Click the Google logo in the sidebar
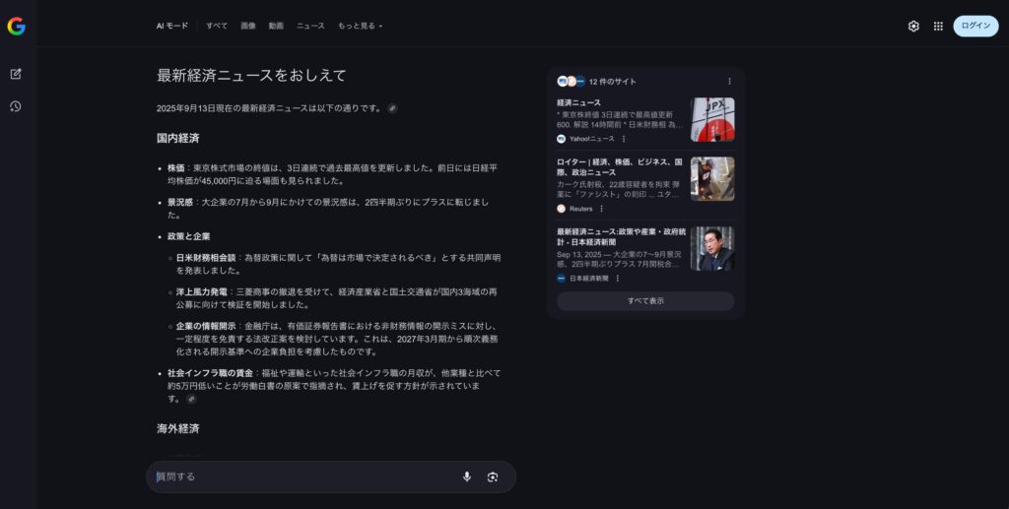This screenshot has width=1009, height=509. [16, 27]
